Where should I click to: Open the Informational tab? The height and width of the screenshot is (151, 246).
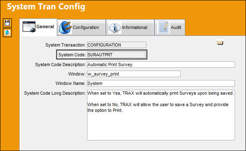click(130, 28)
